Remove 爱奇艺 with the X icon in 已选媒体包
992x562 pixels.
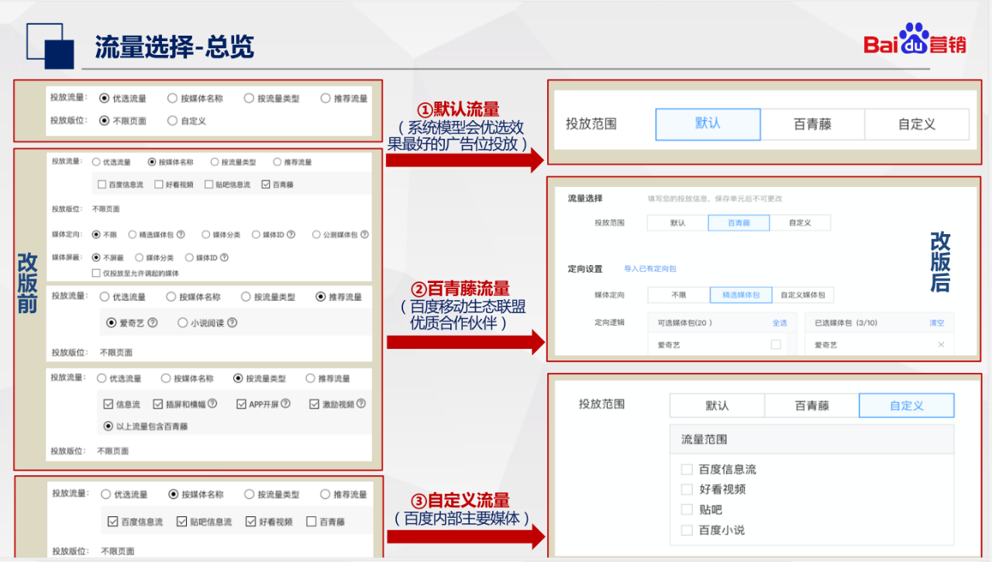941,344
